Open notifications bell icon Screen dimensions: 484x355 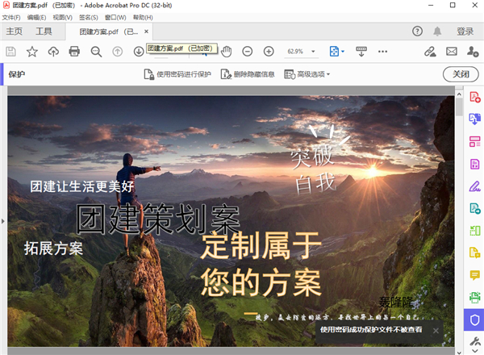[x=437, y=31]
